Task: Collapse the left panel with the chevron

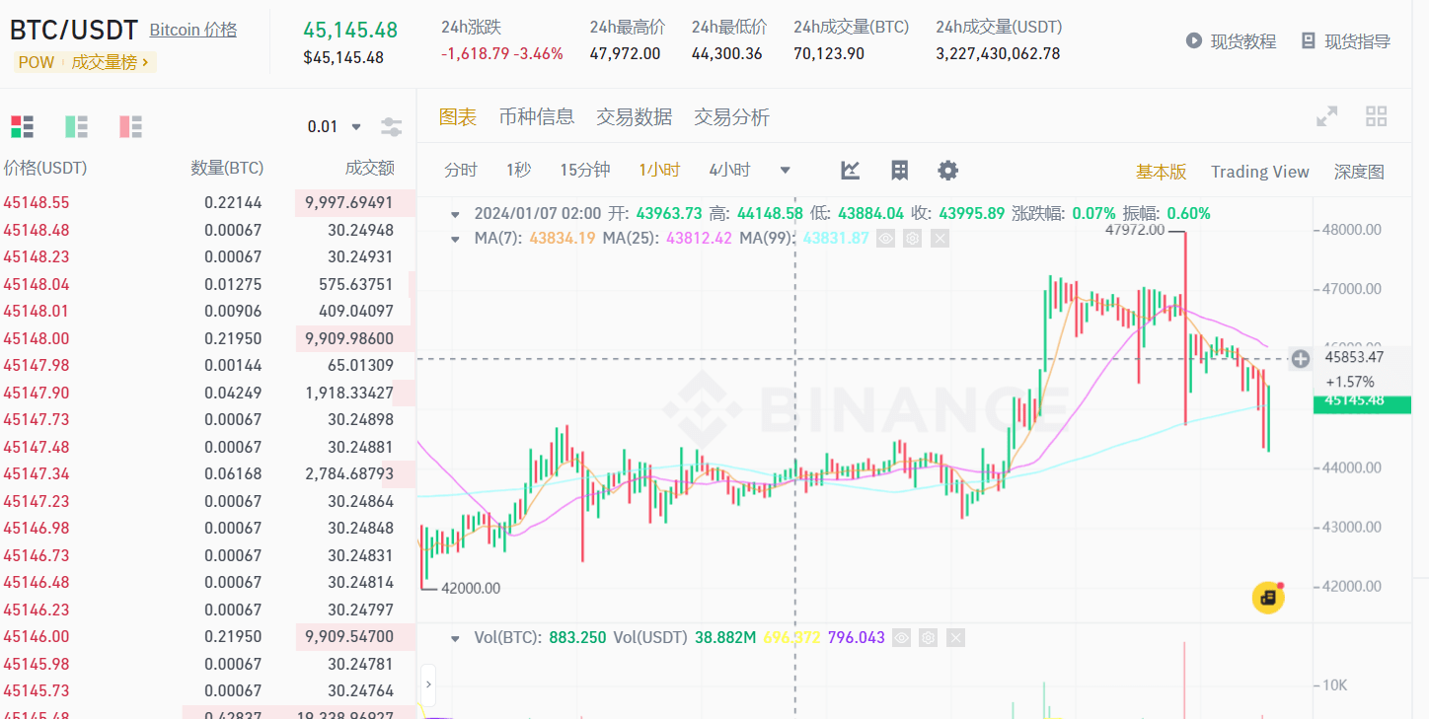Action: click(x=427, y=684)
